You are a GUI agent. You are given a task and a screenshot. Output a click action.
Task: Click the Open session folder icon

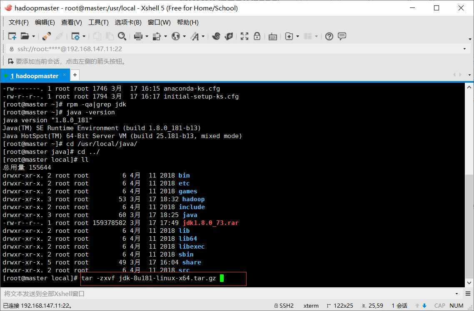(x=25, y=36)
